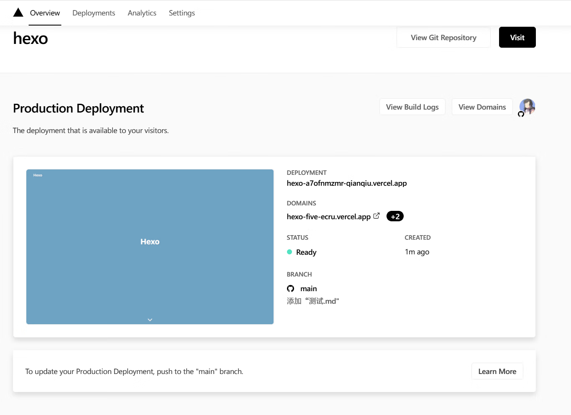Open the external link icon beside hexo-five-ecru.vercel.app
Screen dimensions: 571x415
pyautogui.click(x=376, y=216)
